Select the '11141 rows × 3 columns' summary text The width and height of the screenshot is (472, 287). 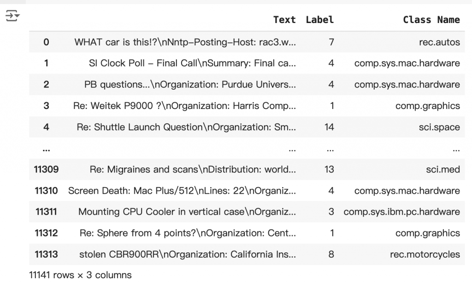[80, 275]
